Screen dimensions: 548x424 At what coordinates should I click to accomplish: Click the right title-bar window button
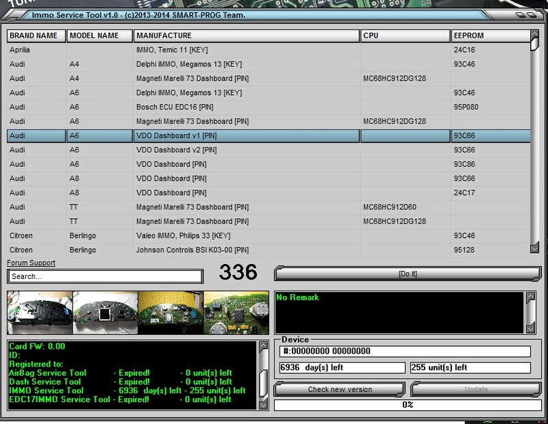point(532,15)
